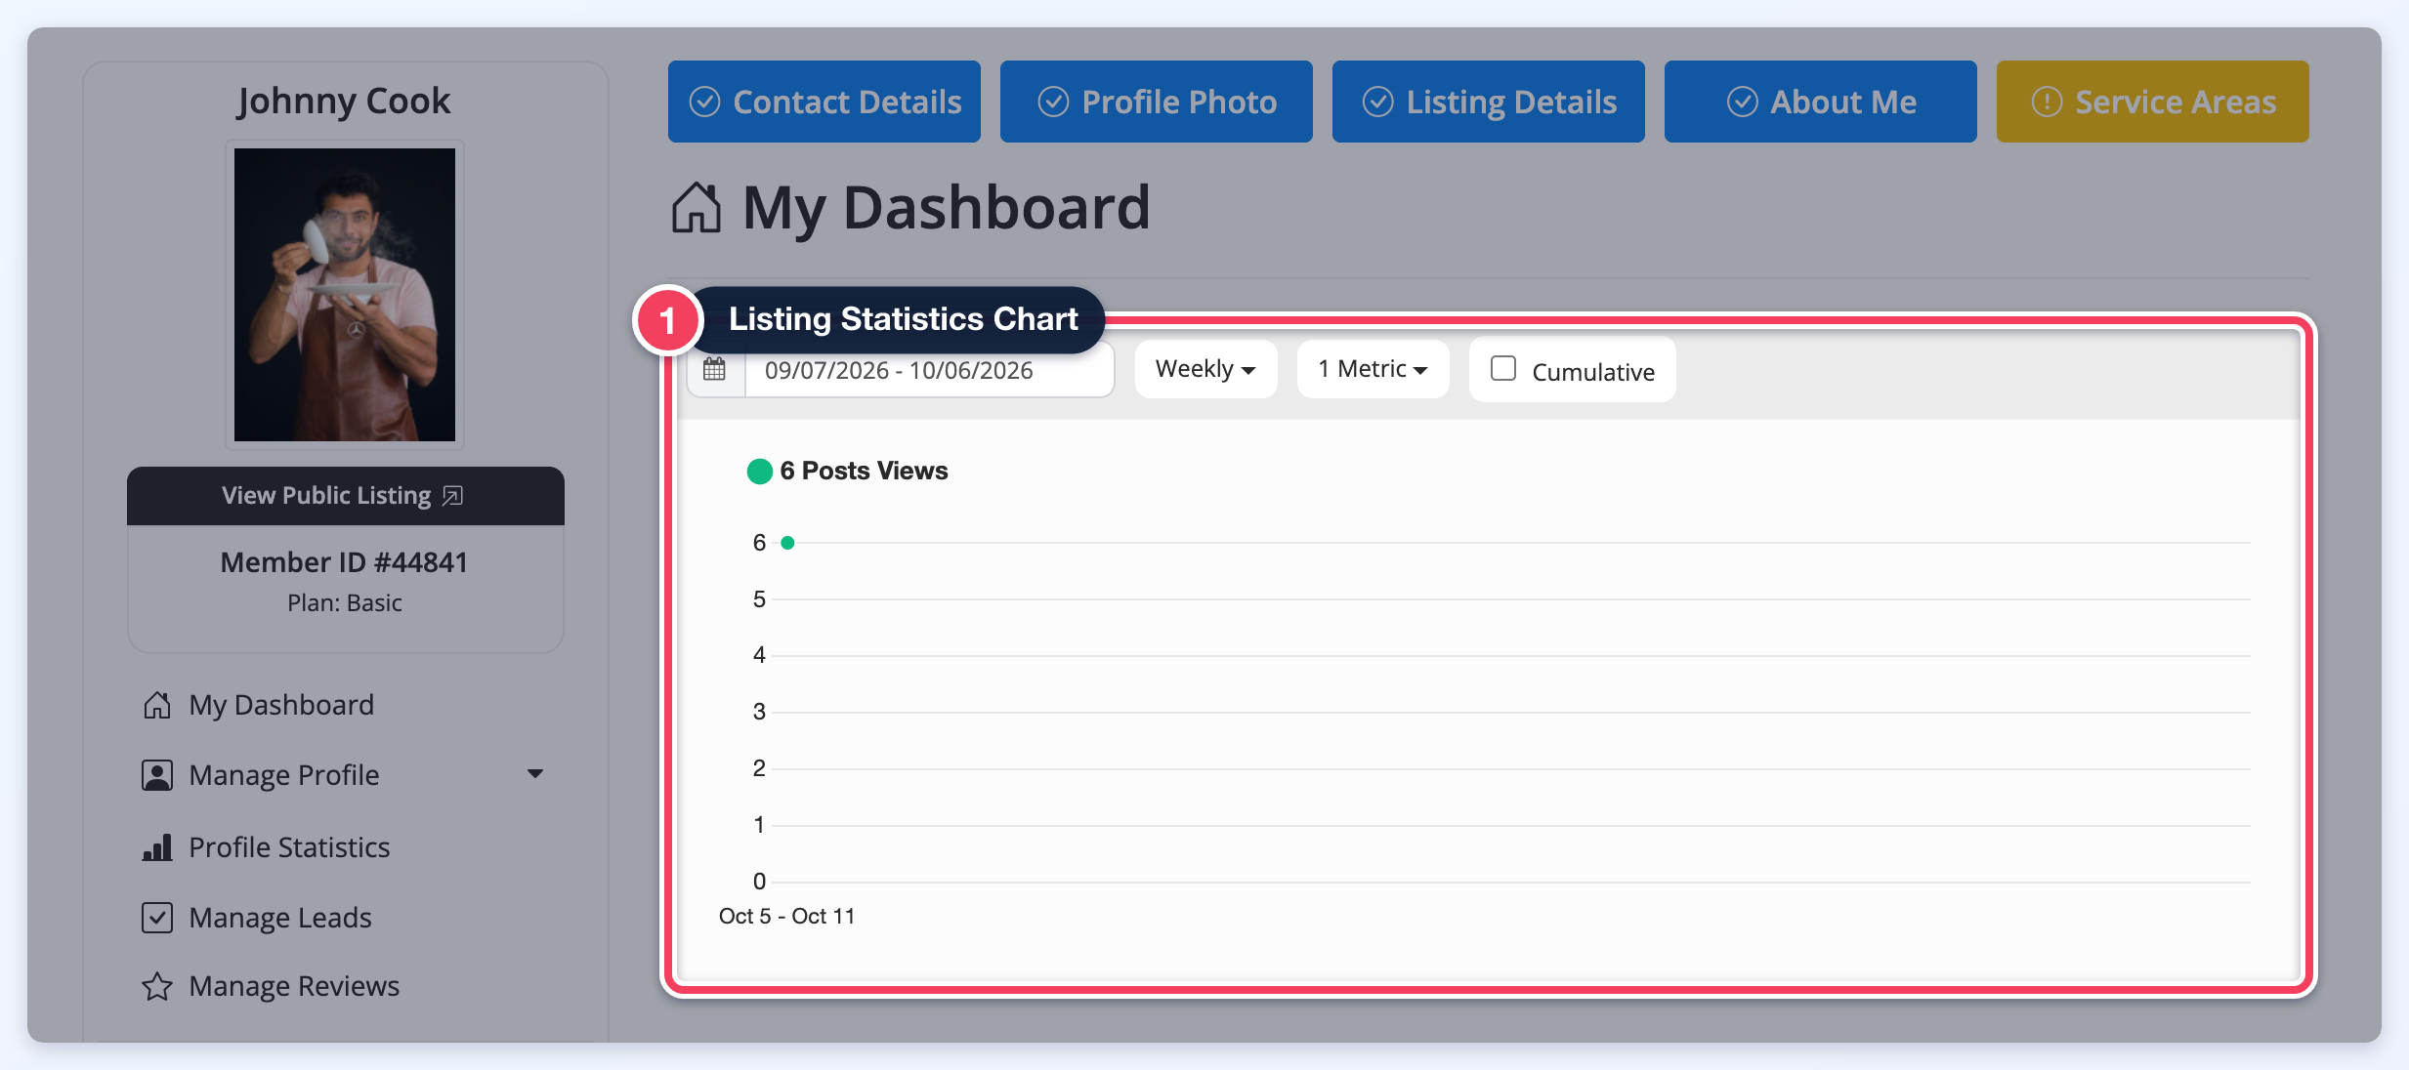Go to My Dashboard in sidebar
This screenshot has height=1070, width=2409.
pyautogui.click(x=281, y=705)
